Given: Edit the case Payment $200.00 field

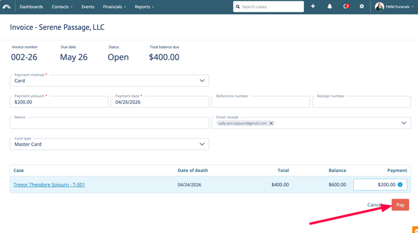Looking at the screenshot, I should [380, 184].
